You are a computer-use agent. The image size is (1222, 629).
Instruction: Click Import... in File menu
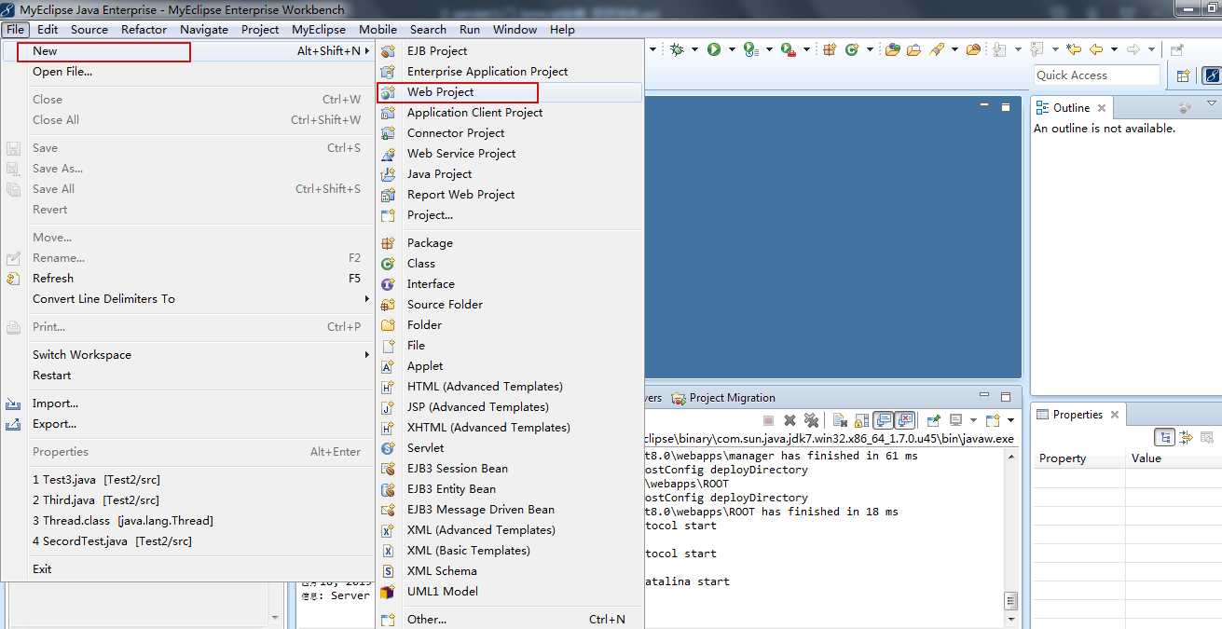(x=186, y=403)
